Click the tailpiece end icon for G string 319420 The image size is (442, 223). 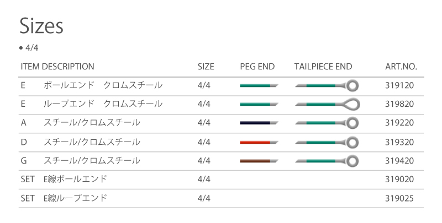coord(327,161)
